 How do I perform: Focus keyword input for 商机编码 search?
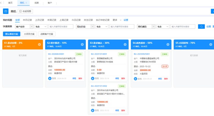pyautogui.click(x=183, y=27)
